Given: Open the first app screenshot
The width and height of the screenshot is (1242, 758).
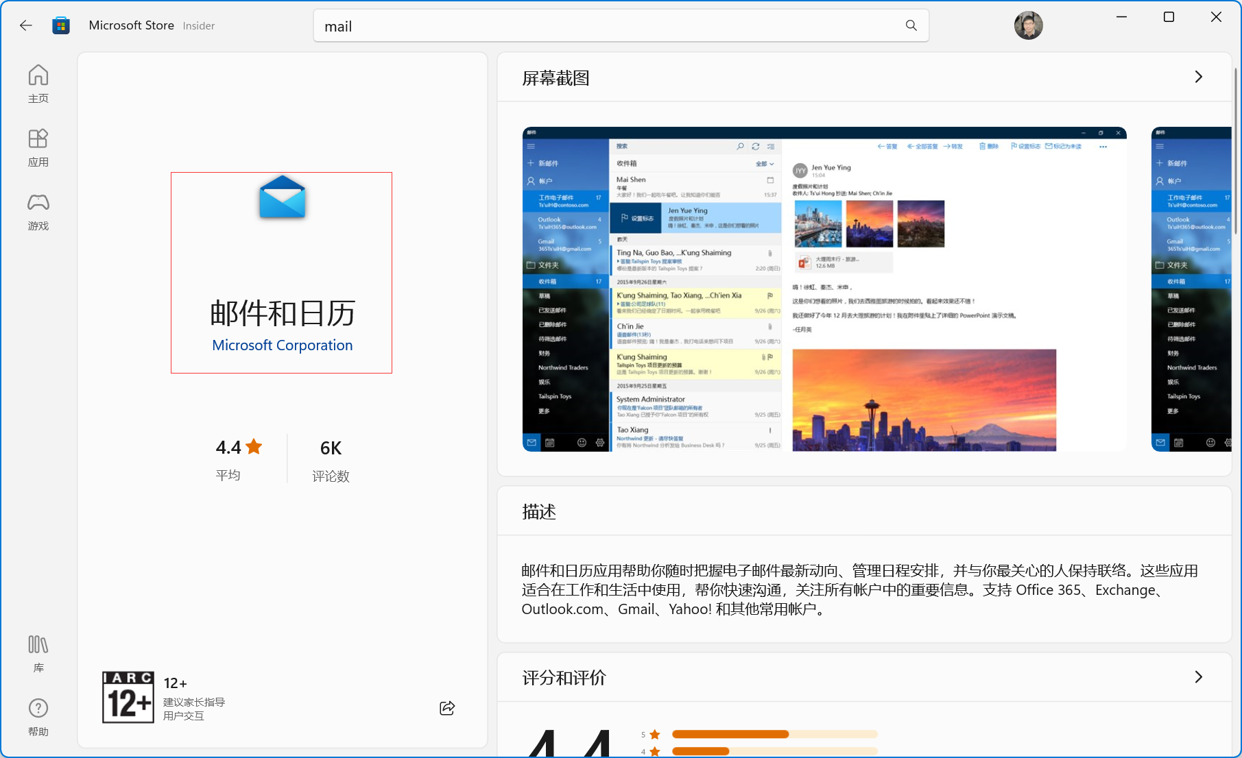Looking at the screenshot, I should 824,289.
